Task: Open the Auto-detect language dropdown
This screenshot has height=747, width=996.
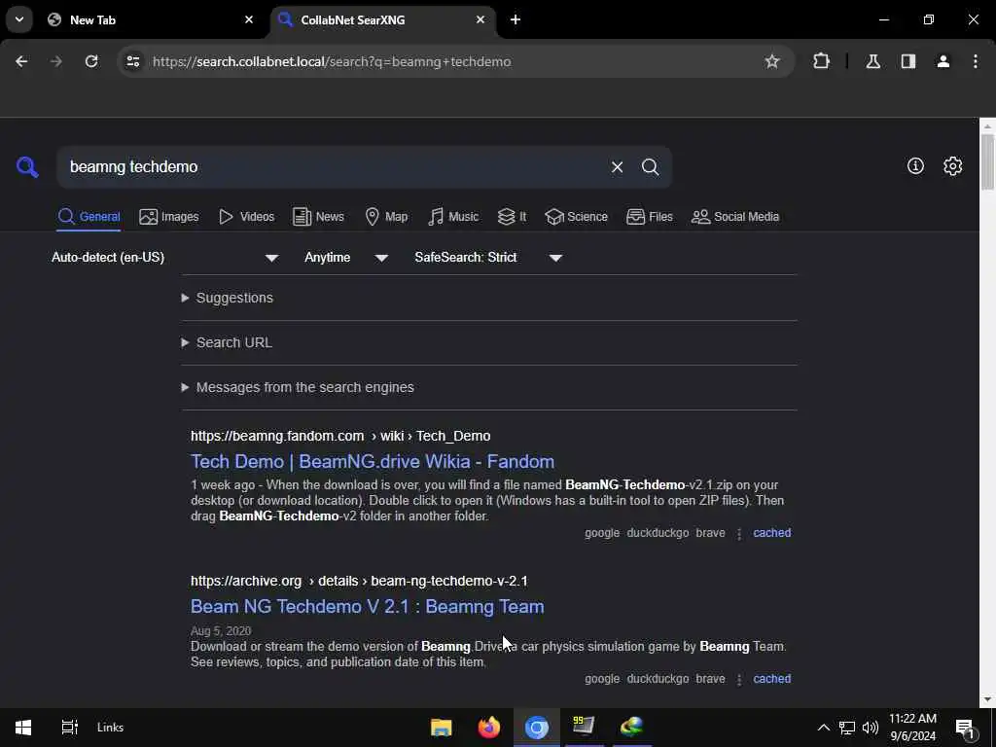Action: pyautogui.click(x=165, y=257)
